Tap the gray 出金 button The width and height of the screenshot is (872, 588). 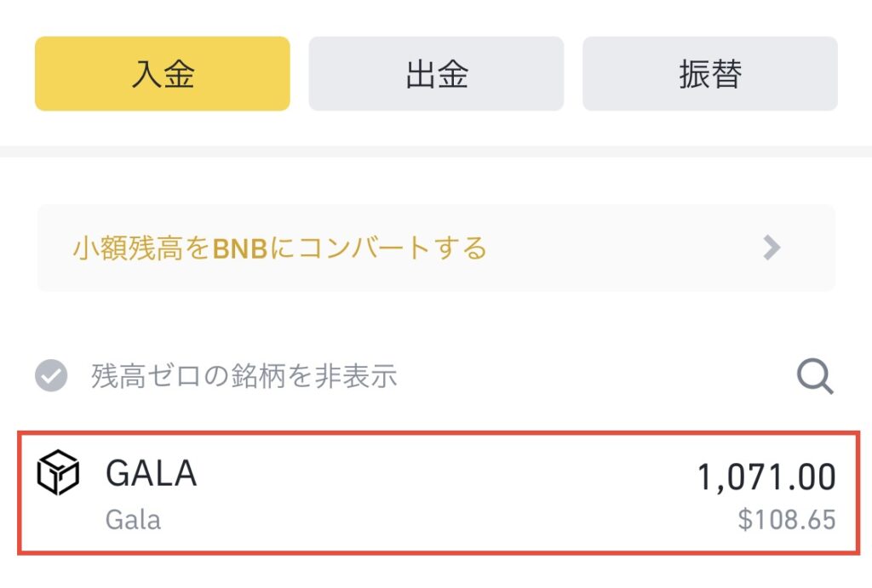(x=436, y=73)
